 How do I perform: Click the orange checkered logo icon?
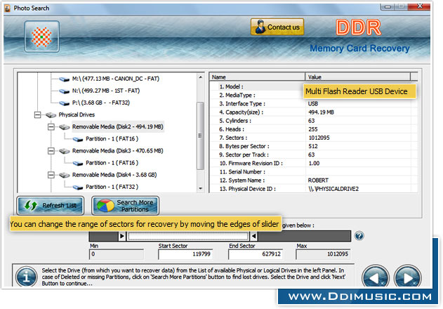coord(41,37)
